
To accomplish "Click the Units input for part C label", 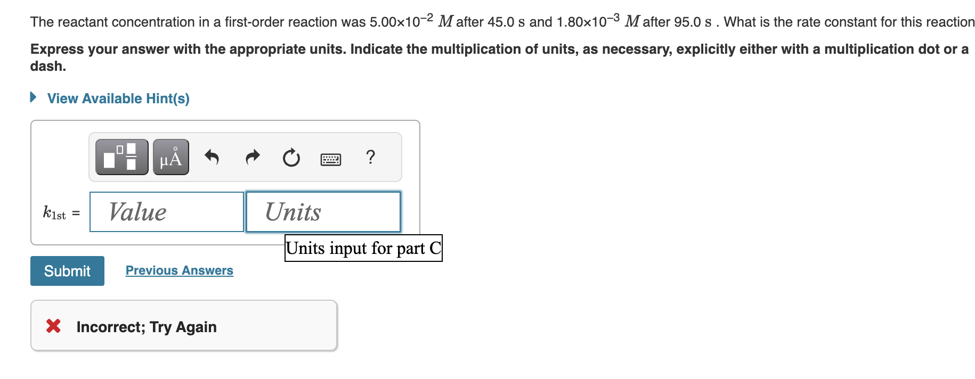I will [x=363, y=248].
